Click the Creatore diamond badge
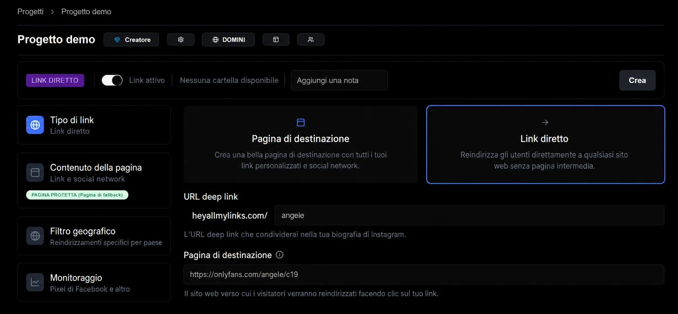Screen dimensions: 678x314 [x=131, y=39]
